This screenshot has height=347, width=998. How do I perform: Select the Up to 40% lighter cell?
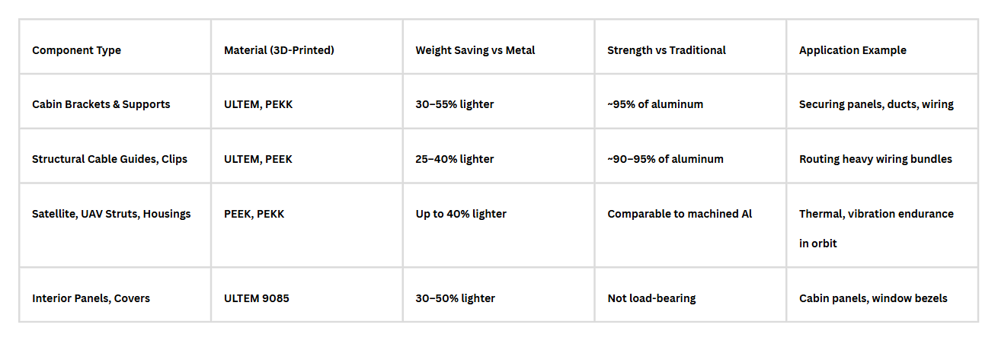point(499,225)
